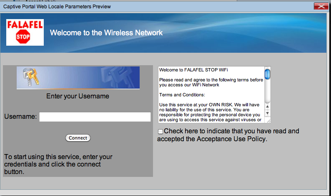This screenshot has height=196, width=331.
Task: Click the terms text area resize handle
Action: pos(268,121)
